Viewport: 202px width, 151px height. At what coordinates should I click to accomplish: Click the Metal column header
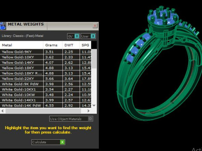(x=21, y=45)
